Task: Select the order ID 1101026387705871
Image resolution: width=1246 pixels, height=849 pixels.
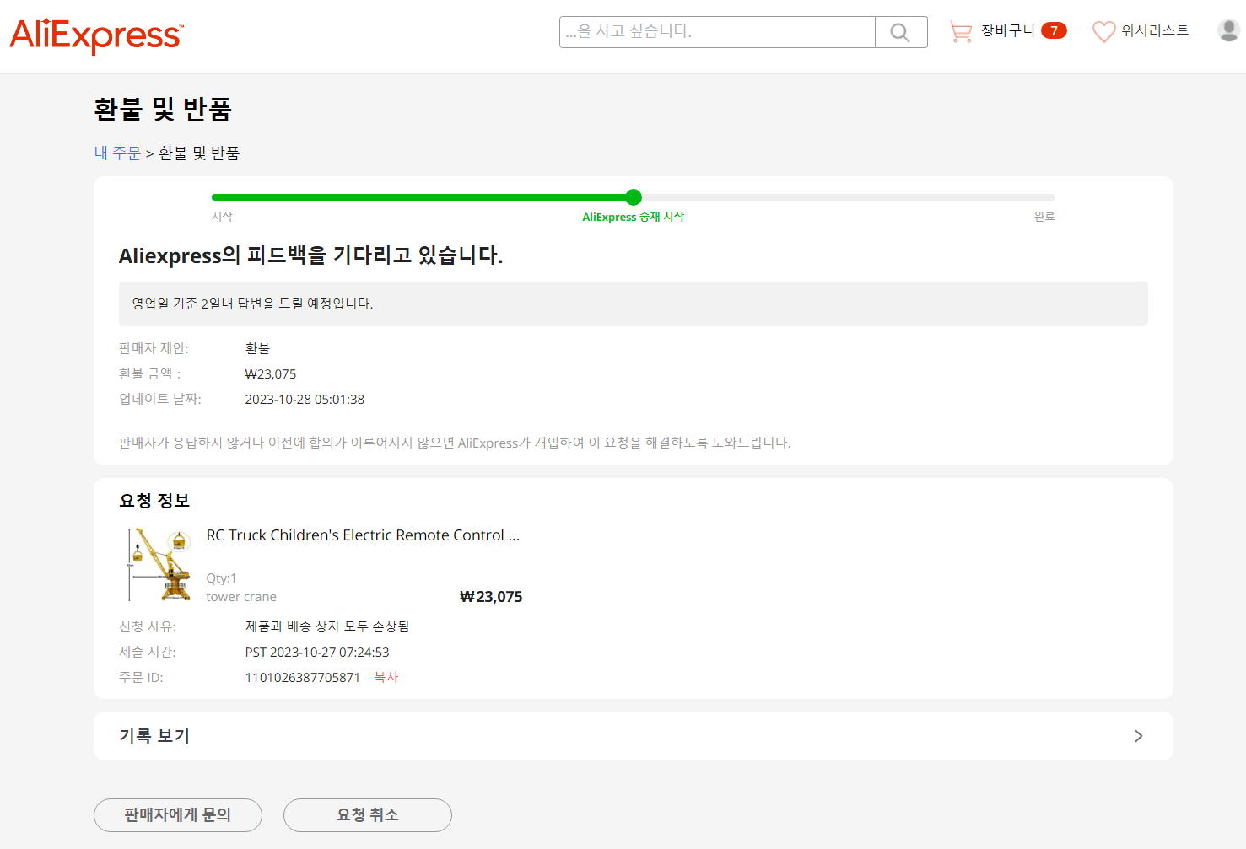Action: pyautogui.click(x=303, y=678)
